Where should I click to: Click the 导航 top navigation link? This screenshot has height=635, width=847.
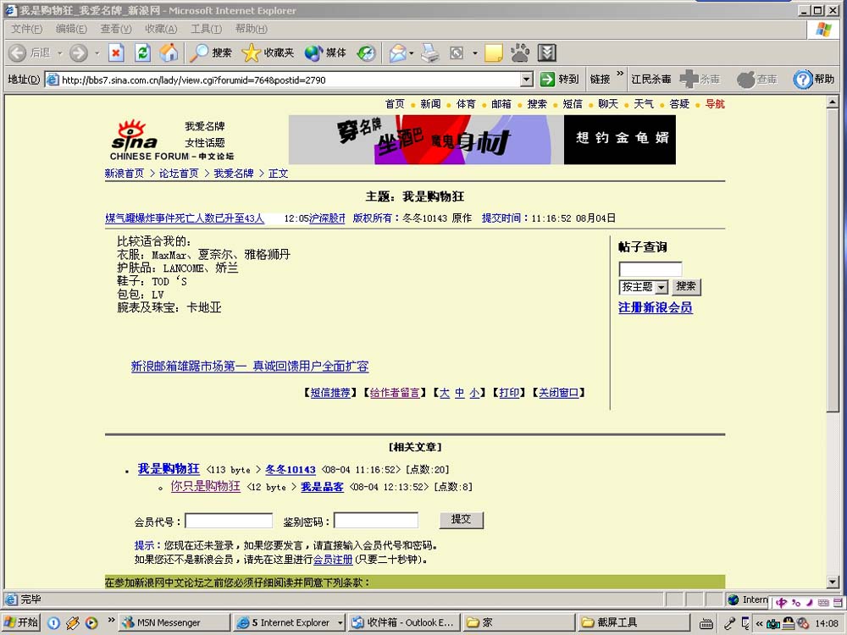715,103
